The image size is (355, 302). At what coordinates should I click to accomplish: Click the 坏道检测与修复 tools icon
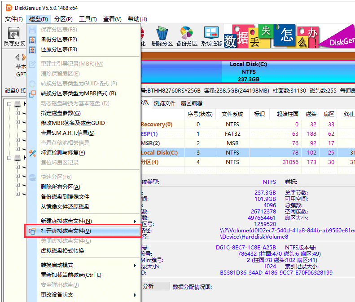click(x=32, y=153)
